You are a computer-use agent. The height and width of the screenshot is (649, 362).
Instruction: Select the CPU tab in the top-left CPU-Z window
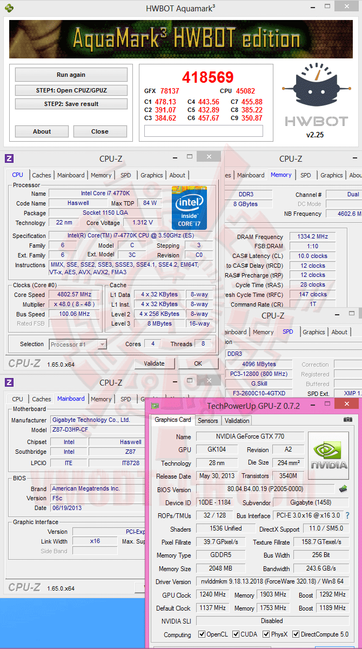[18, 175]
